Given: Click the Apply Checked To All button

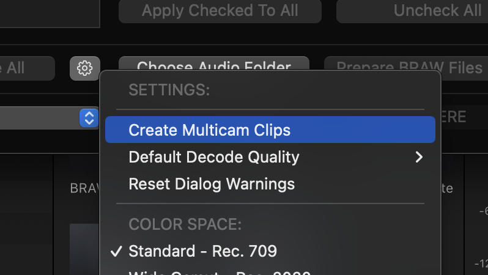Looking at the screenshot, I should pyautogui.click(x=220, y=10).
